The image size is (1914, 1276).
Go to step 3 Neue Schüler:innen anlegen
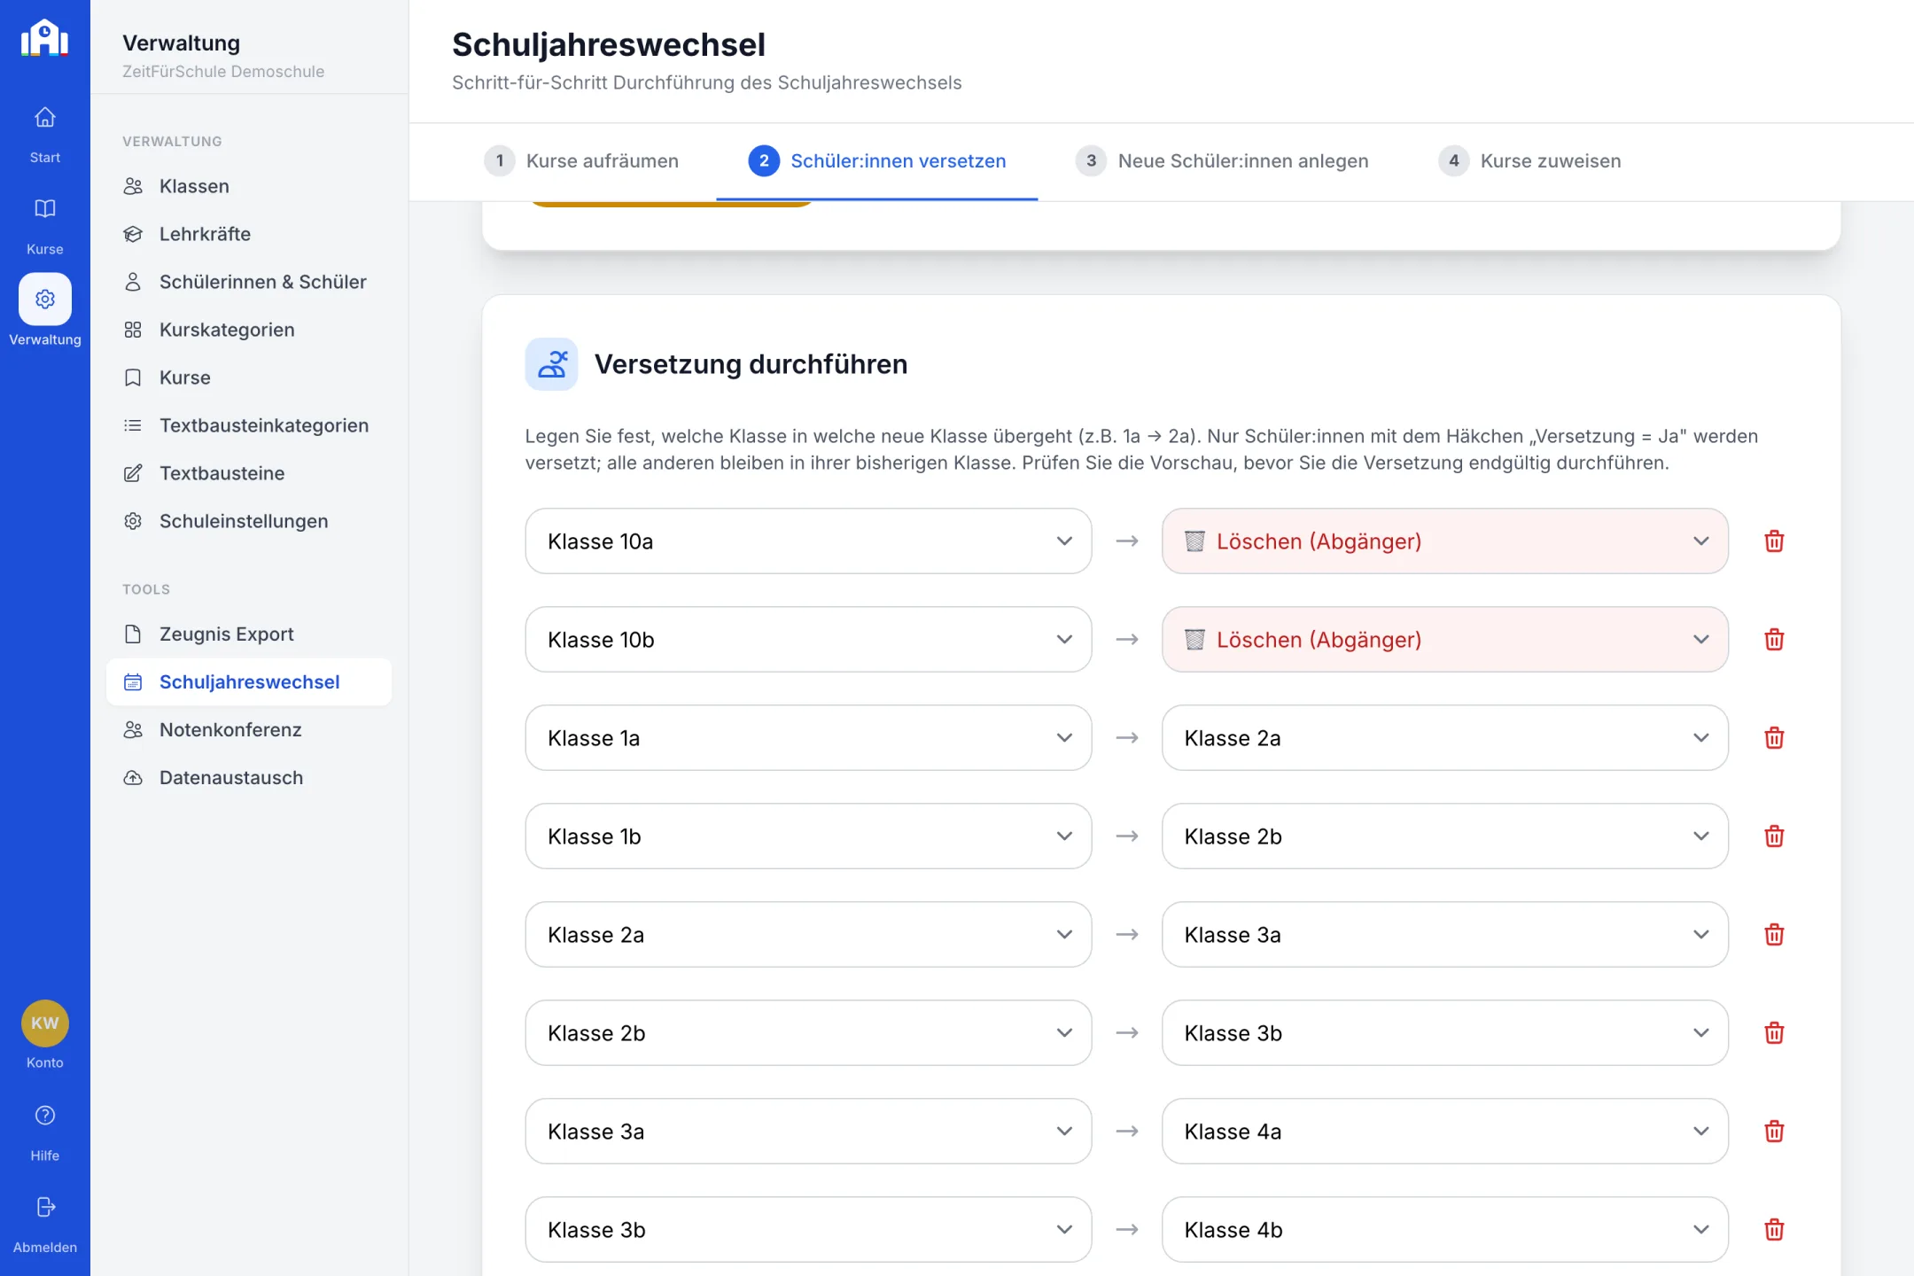click(1222, 161)
